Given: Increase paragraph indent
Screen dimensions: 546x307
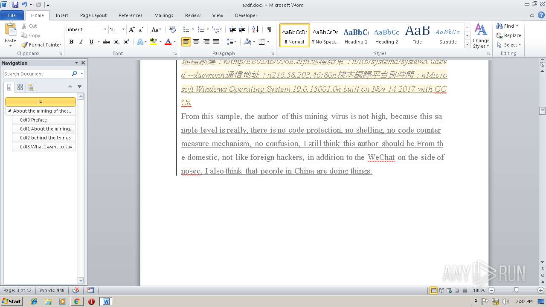Looking at the screenshot, I should [x=242, y=29].
